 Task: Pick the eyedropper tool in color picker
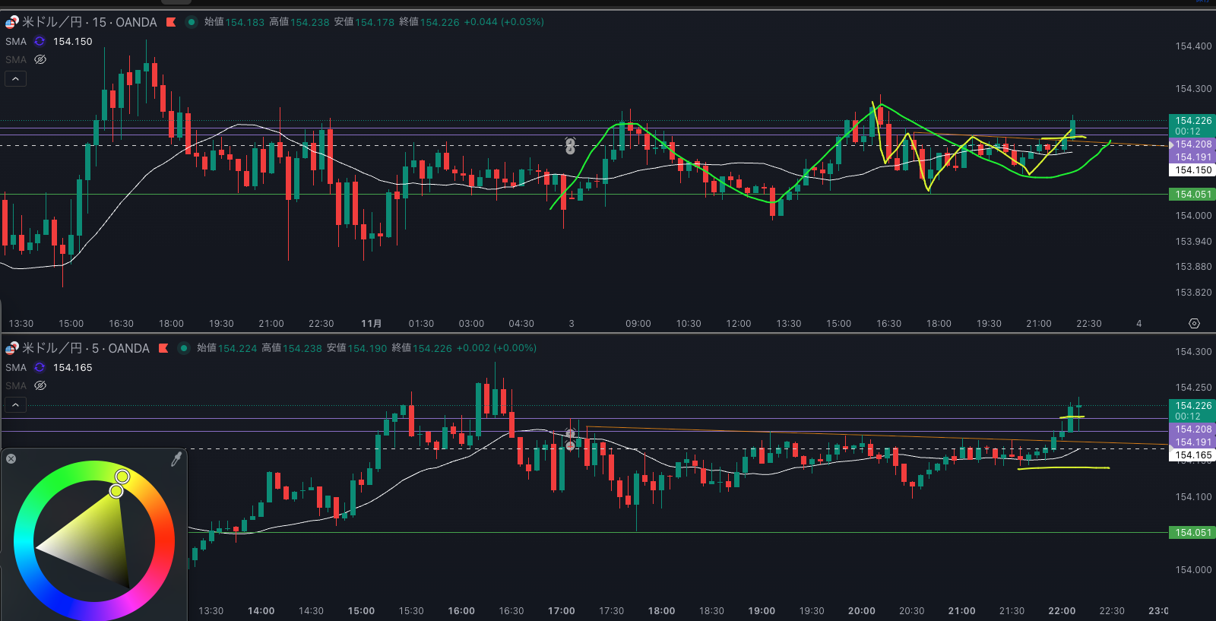point(176,459)
